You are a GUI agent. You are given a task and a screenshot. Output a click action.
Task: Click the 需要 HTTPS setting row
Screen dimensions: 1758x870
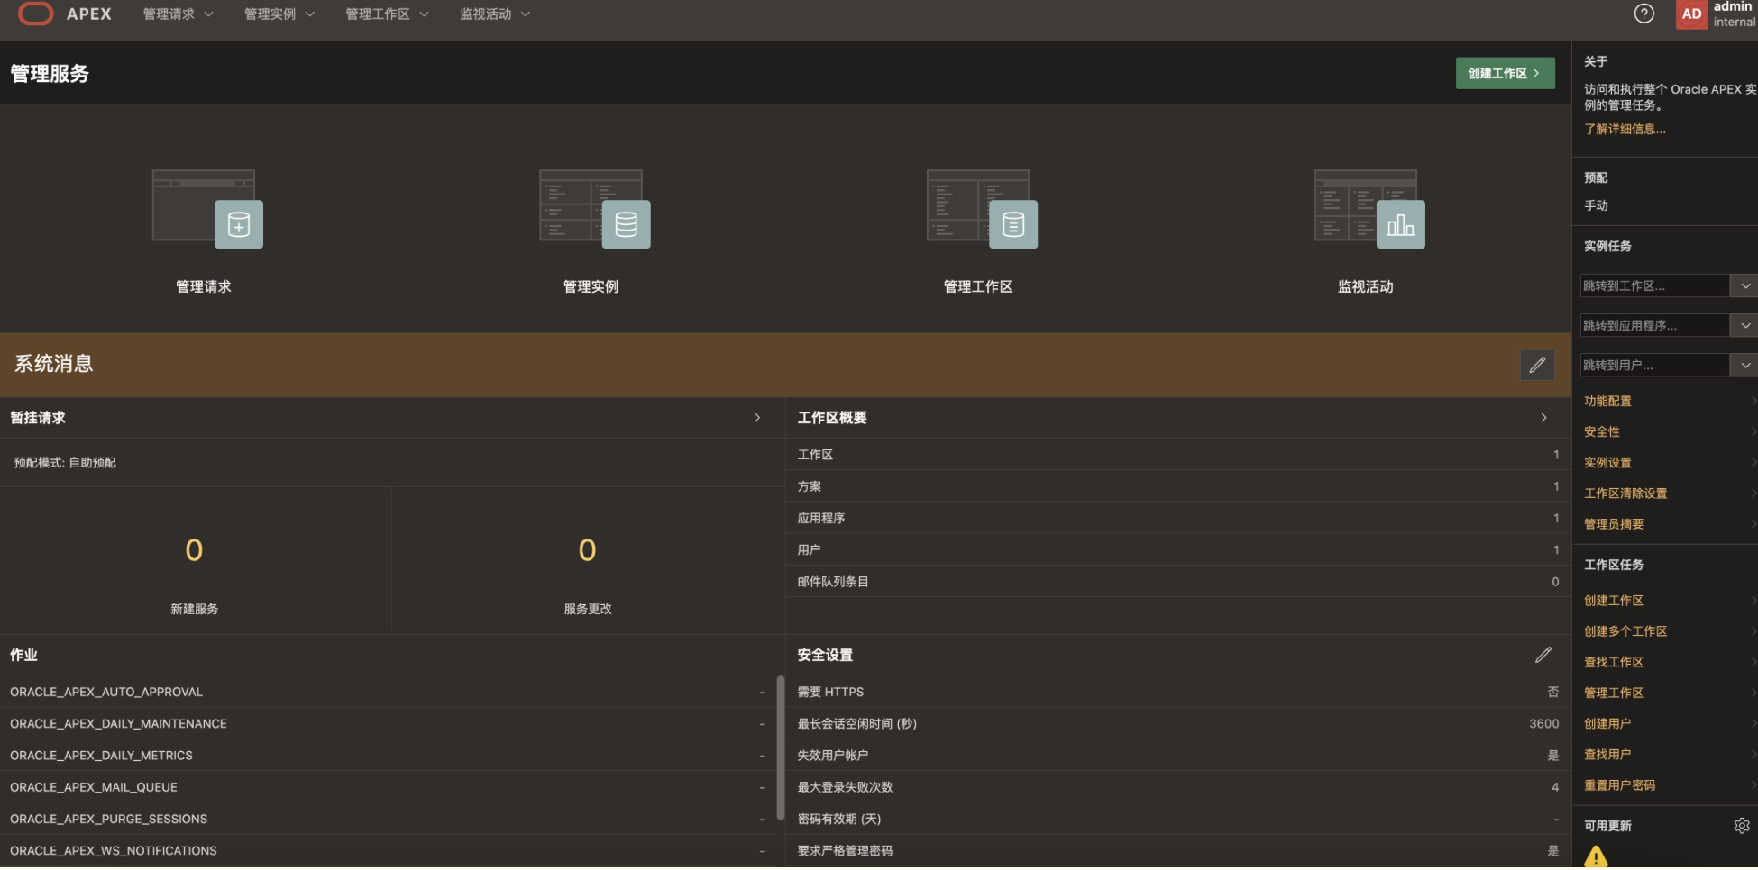(1178, 692)
